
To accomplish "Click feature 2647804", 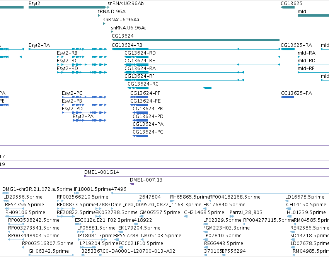I will pos(150,197).
